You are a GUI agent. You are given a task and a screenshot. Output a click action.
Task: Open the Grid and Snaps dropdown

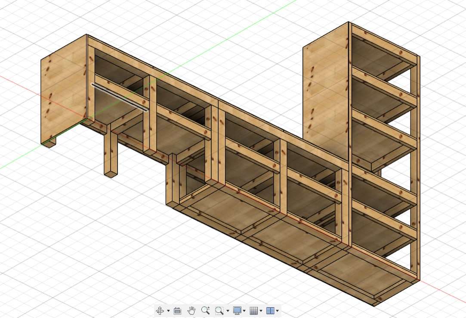click(x=261, y=310)
